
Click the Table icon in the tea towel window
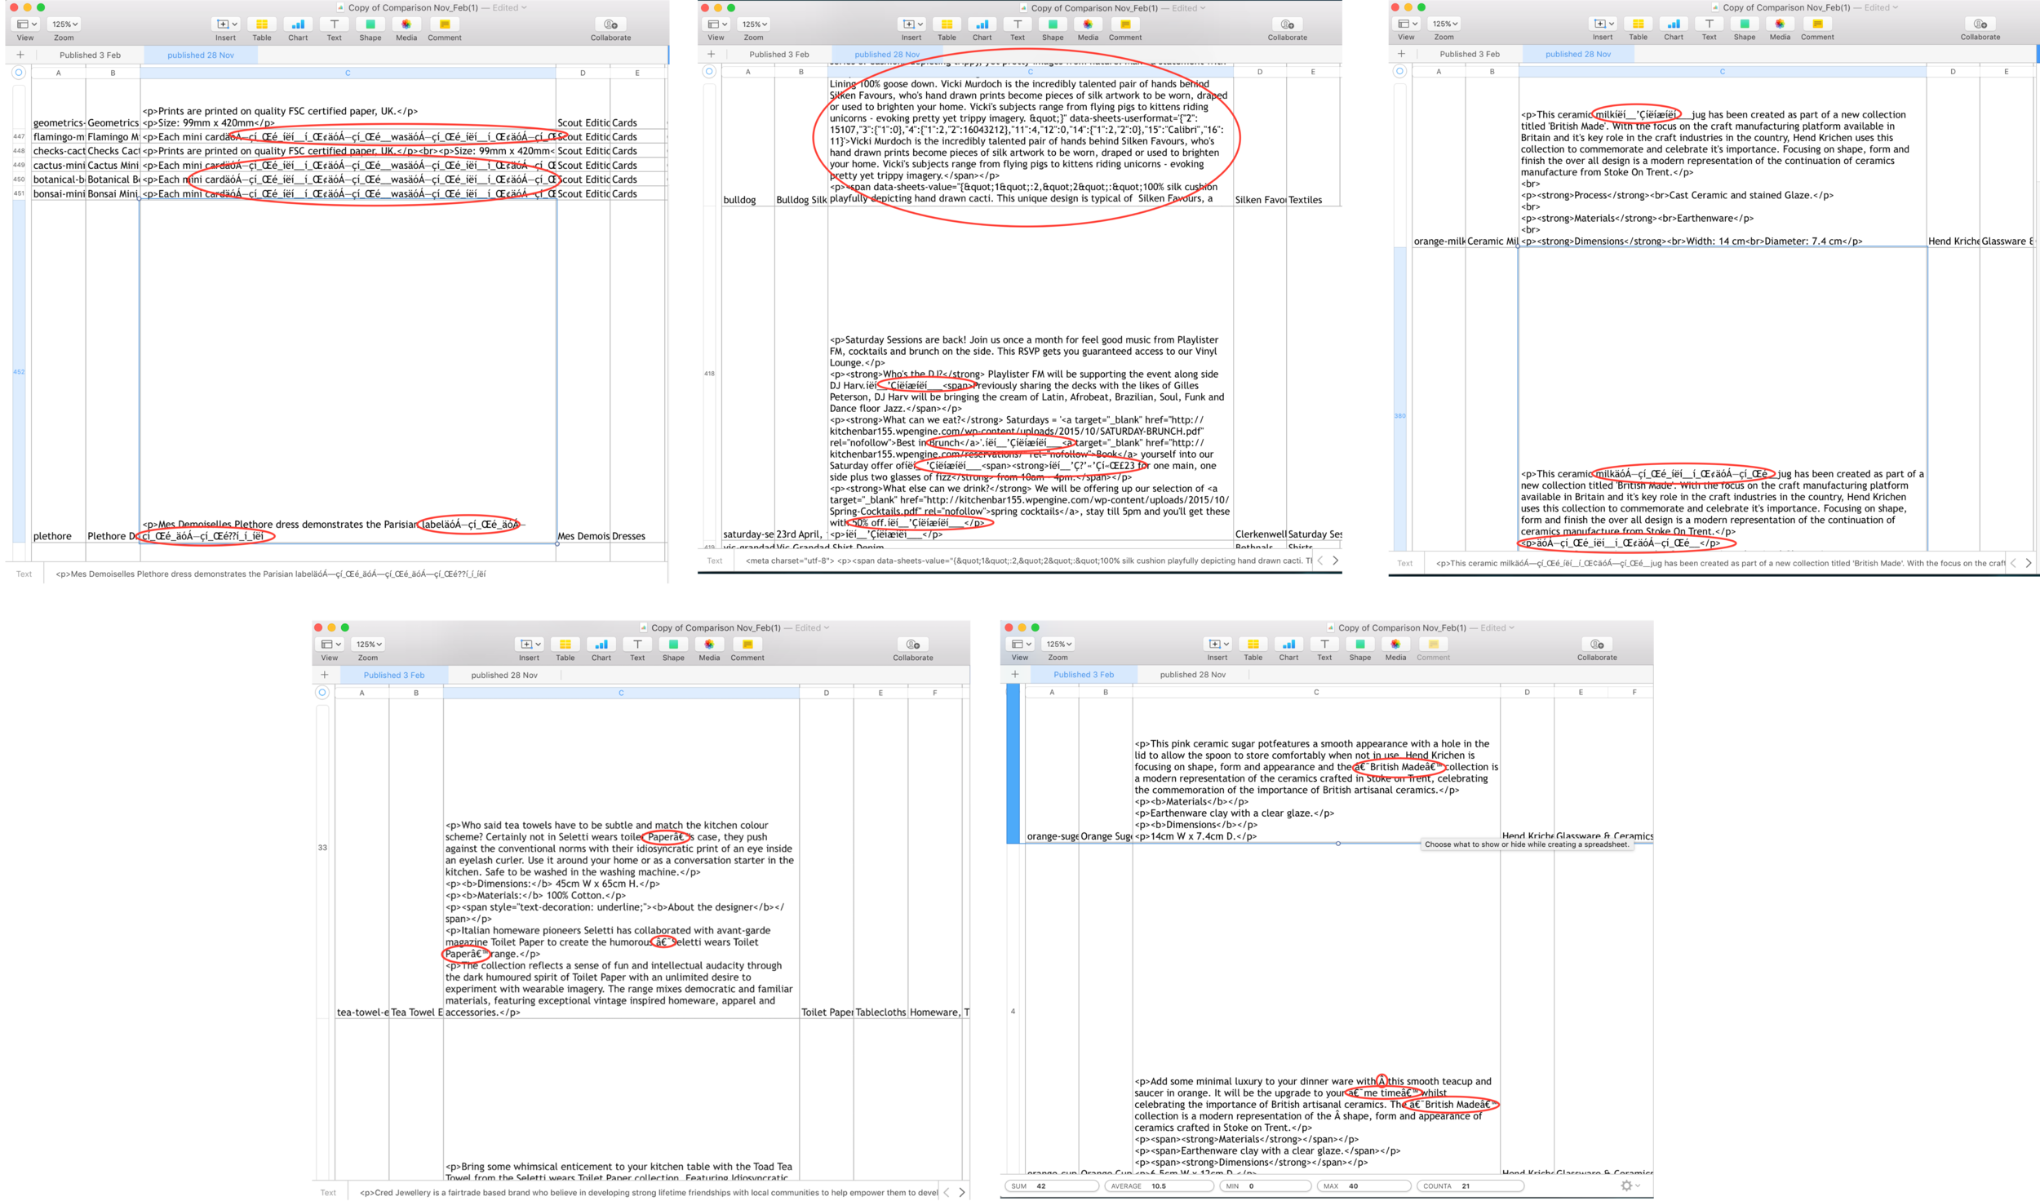[x=565, y=645]
